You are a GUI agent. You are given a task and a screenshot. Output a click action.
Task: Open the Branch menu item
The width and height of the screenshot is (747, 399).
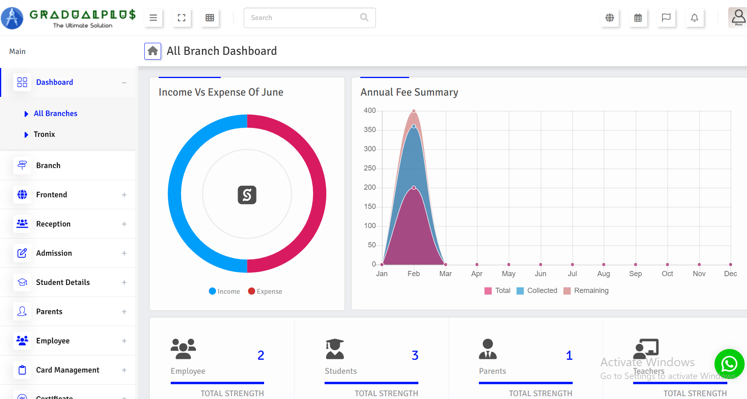click(x=48, y=166)
